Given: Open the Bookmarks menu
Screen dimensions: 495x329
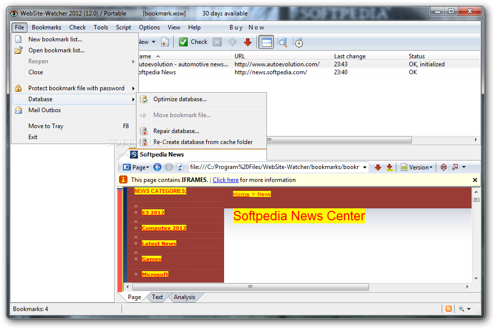Looking at the screenshot, I should 46,27.
